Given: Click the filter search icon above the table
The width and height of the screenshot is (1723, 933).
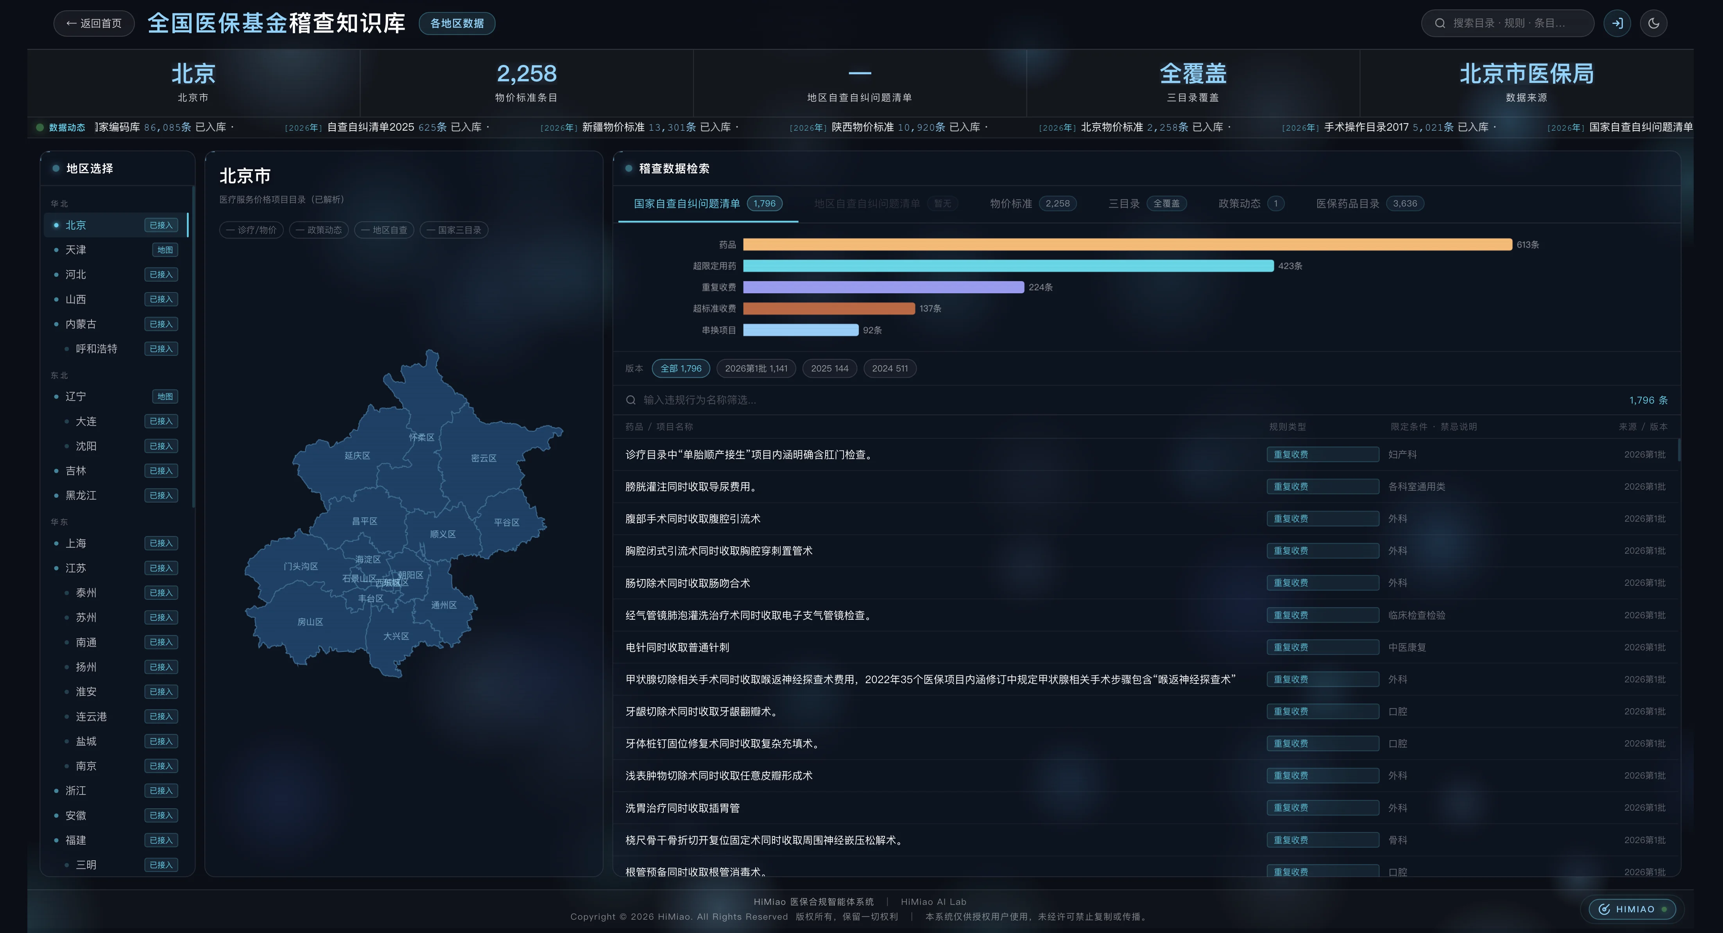Looking at the screenshot, I should (631, 400).
